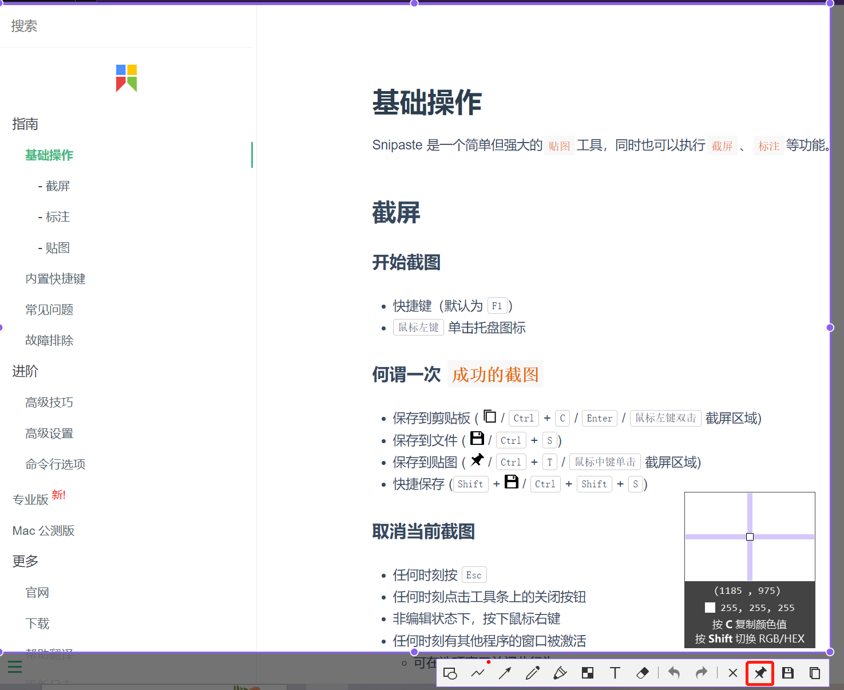The height and width of the screenshot is (690, 844).
Task: Click the 取消当前截图 subheading
Action: (x=423, y=531)
